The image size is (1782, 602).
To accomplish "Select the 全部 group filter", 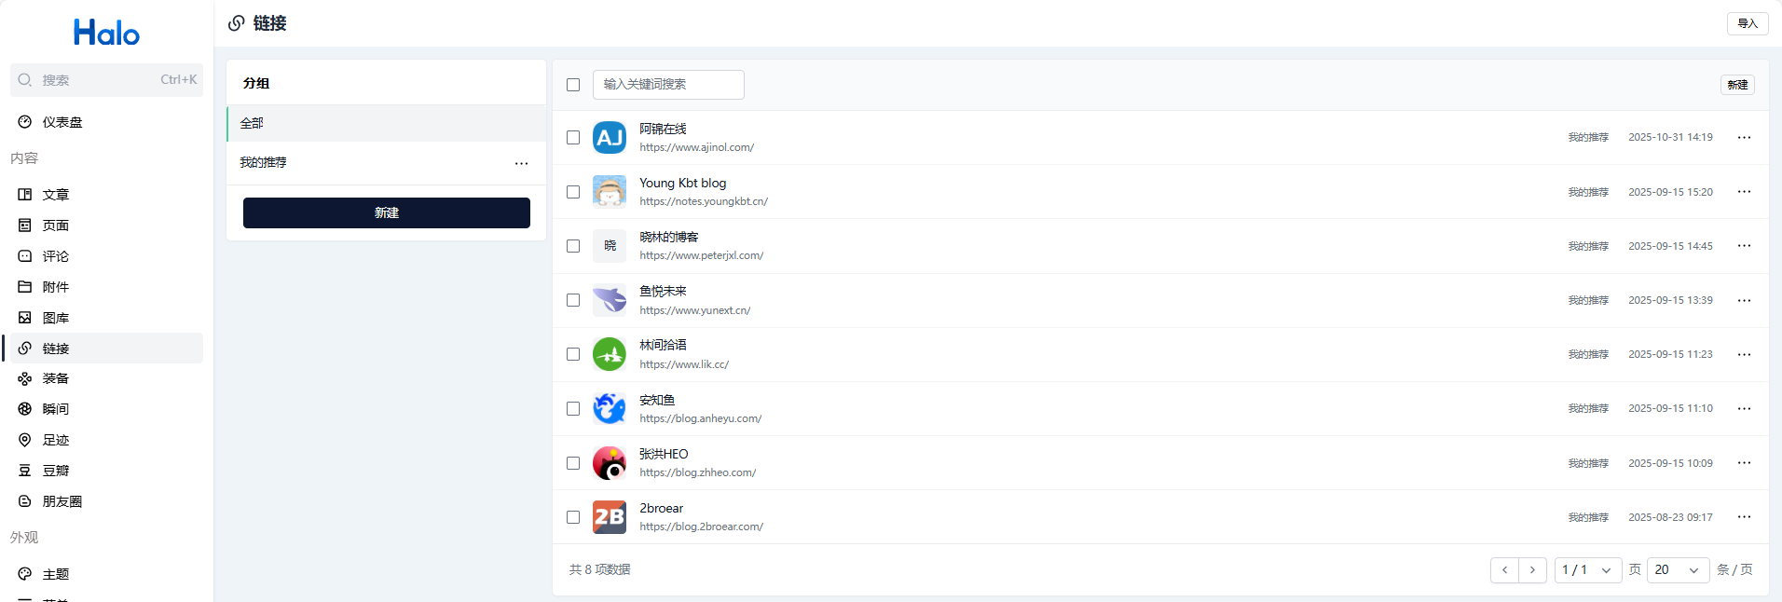I will [x=386, y=123].
